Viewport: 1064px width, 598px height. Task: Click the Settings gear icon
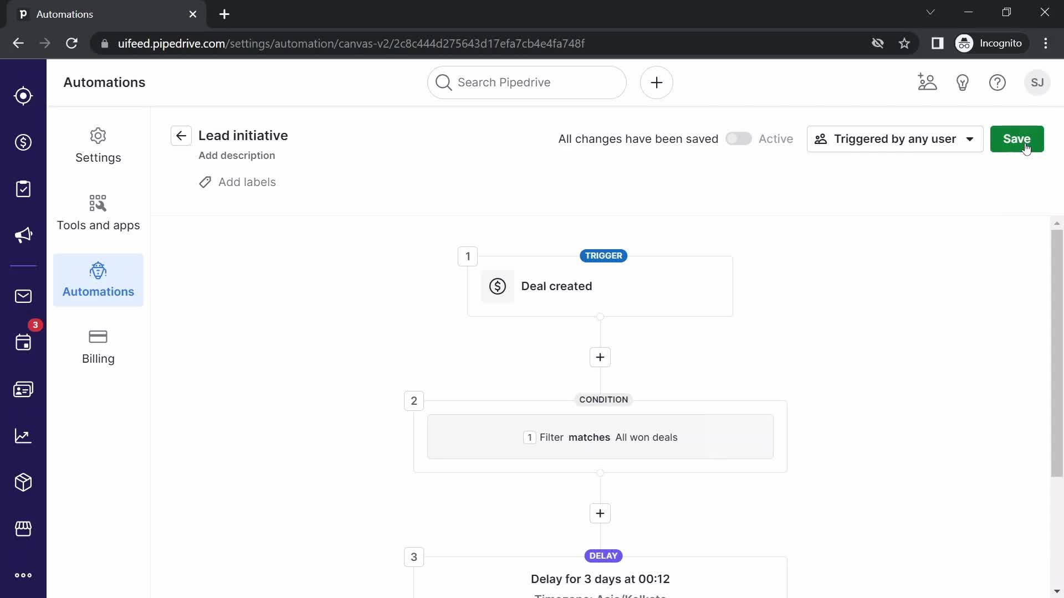click(x=99, y=135)
